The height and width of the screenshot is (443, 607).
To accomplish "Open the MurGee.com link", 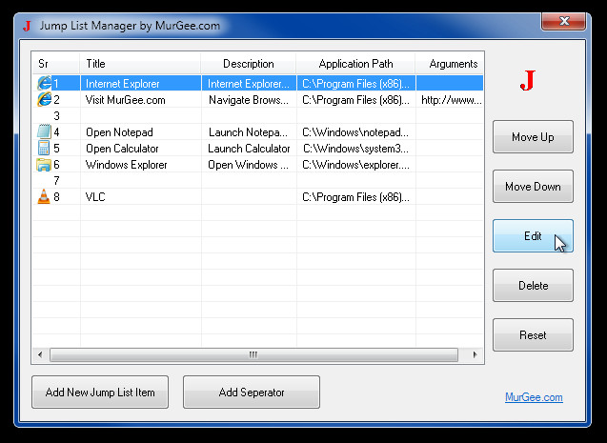I will click(x=534, y=397).
